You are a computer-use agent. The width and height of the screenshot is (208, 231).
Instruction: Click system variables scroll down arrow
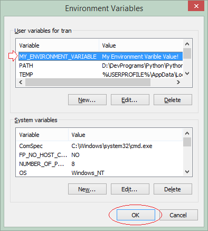click(187, 172)
